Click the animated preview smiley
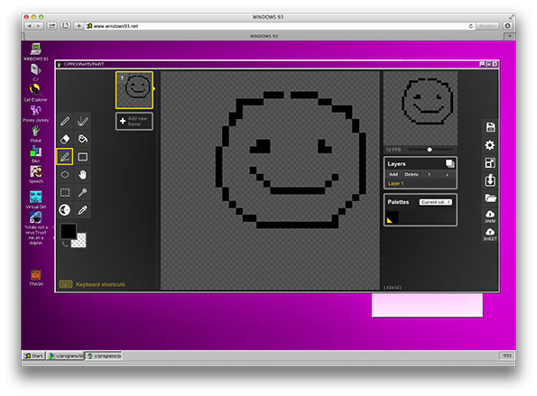 (x=427, y=101)
